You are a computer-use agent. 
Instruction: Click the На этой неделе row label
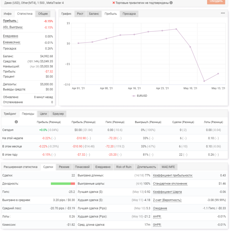[13, 138]
